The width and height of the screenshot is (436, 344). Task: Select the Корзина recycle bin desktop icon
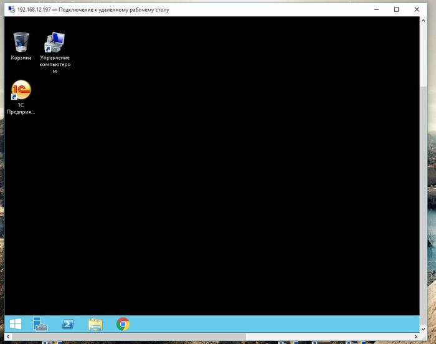[21, 46]
